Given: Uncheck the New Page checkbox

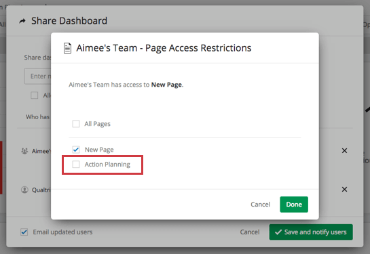Looking at the screenshot, I should coord(76,150).
